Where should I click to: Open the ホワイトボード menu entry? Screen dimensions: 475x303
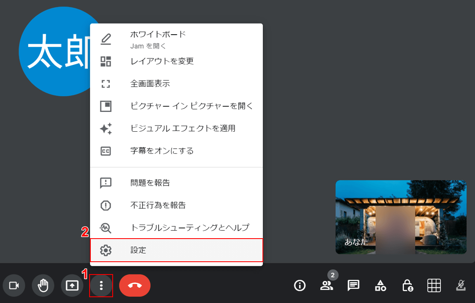pyautogui.click(x=176, y=40)
